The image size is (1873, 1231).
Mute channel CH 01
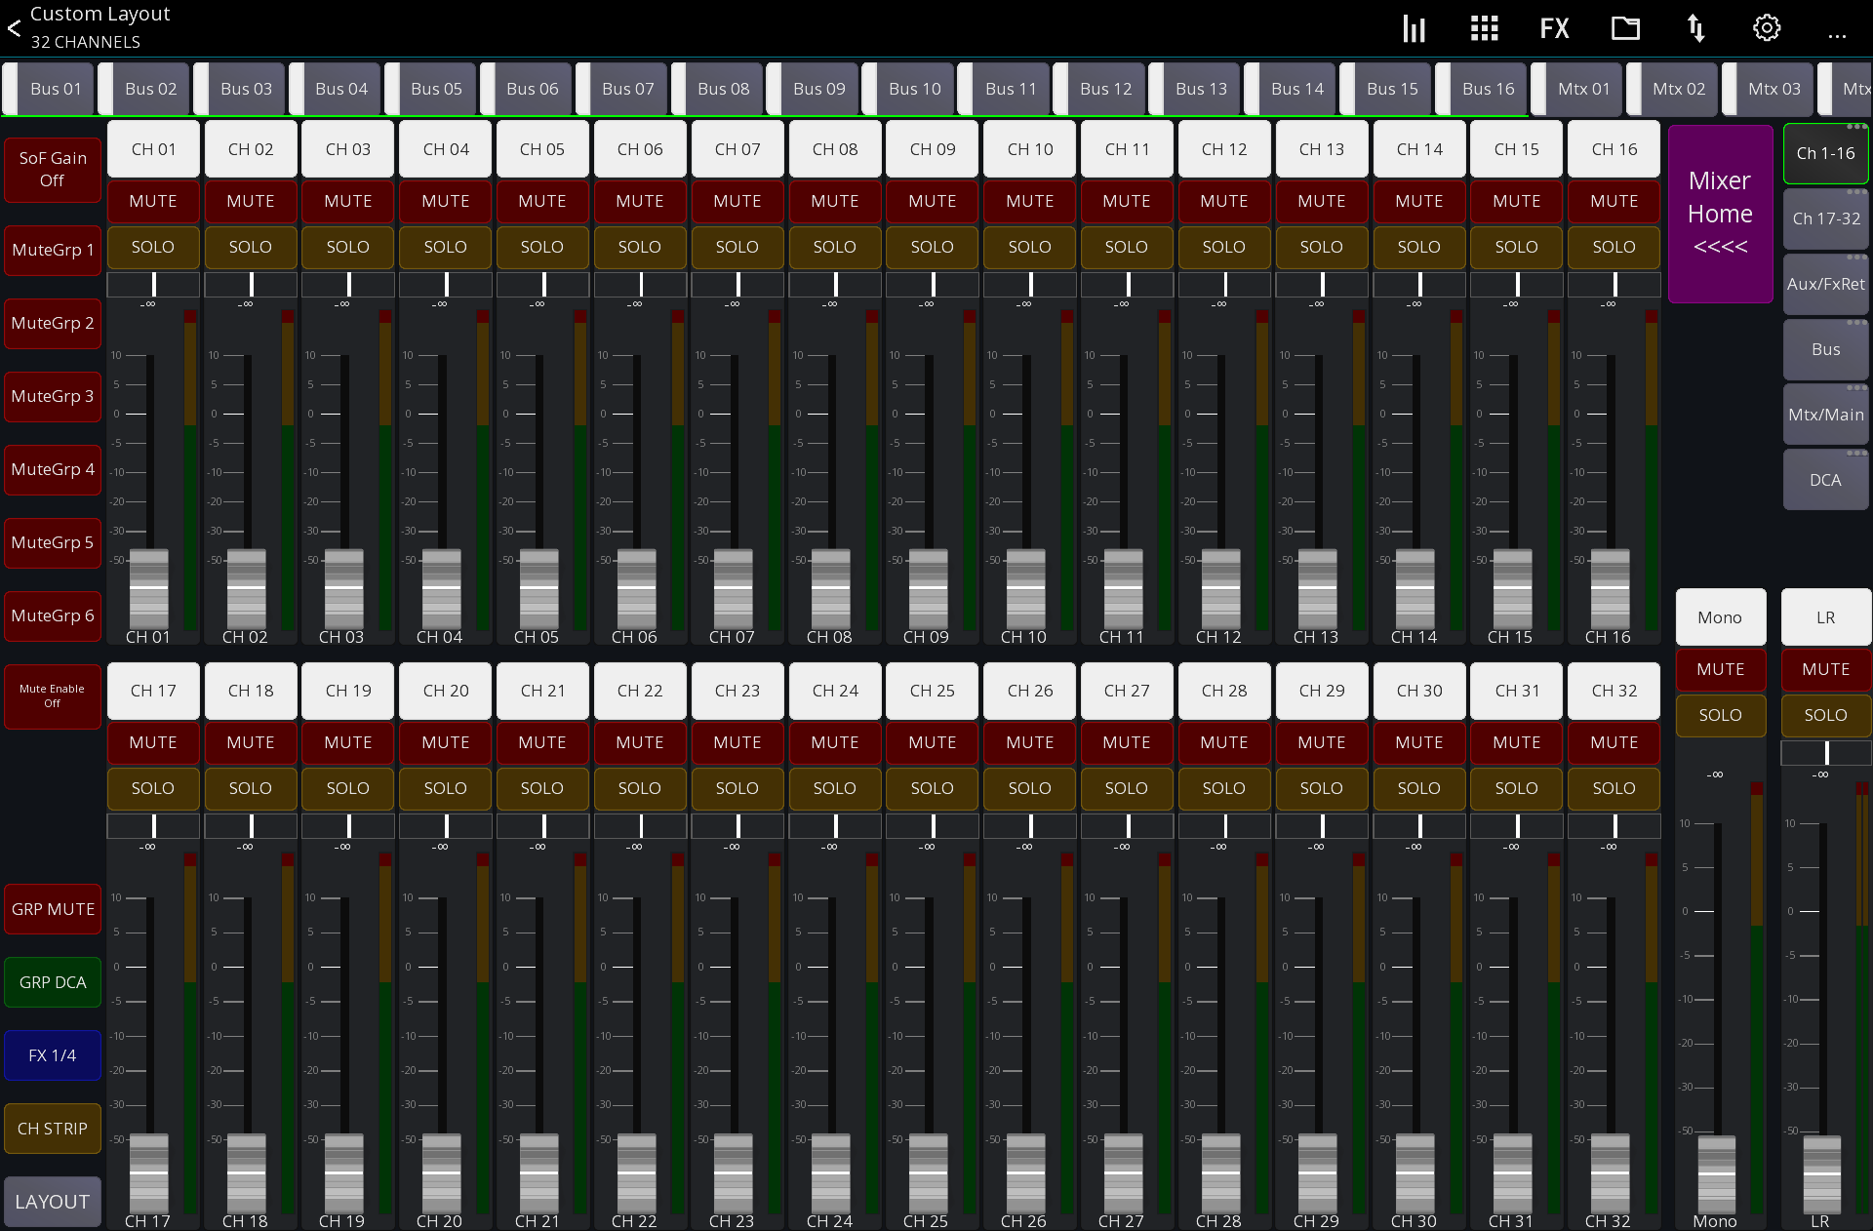(153, 201)
